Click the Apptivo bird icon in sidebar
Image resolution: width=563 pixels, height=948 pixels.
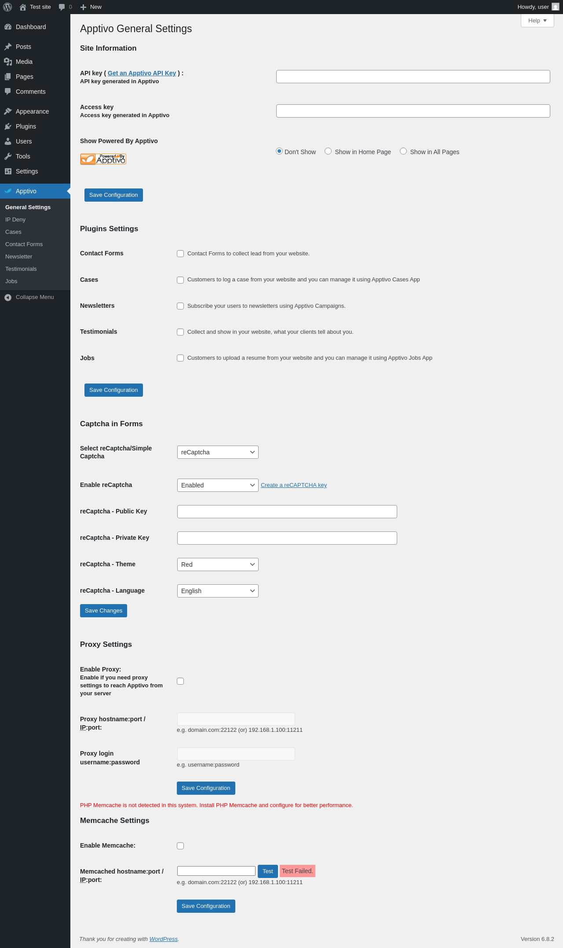coord(8,191)
